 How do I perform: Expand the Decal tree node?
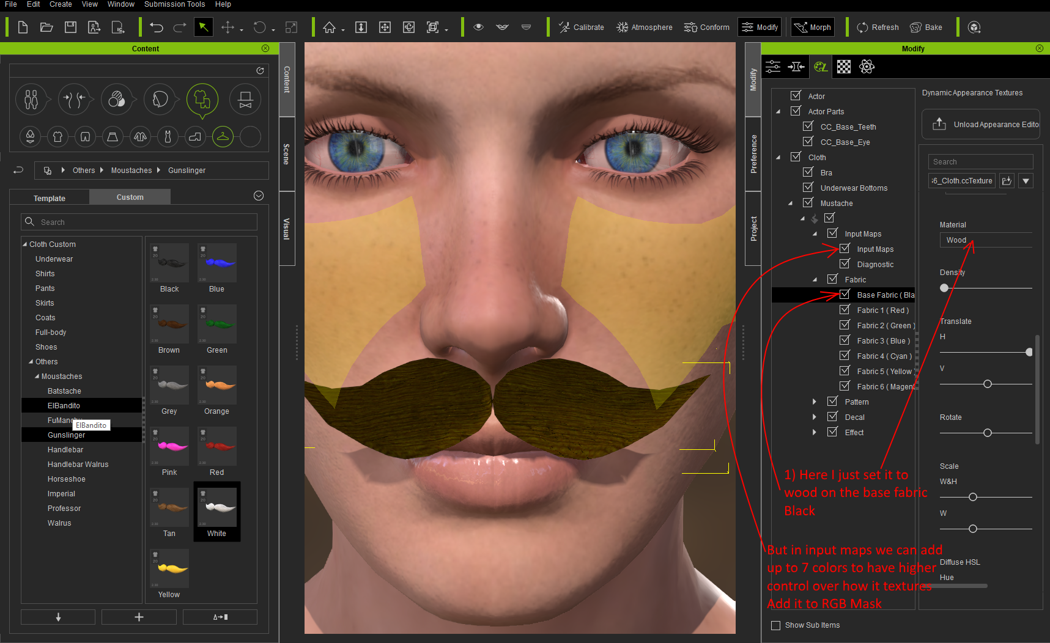click(815, 417)
